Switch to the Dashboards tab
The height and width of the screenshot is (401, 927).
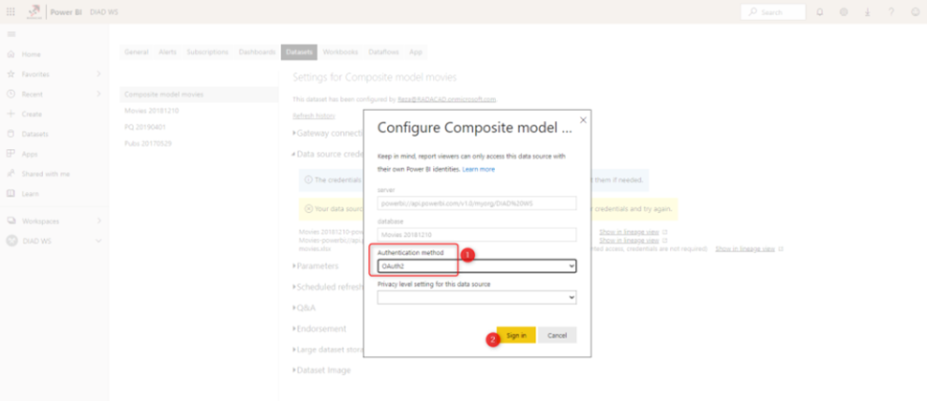257,52
